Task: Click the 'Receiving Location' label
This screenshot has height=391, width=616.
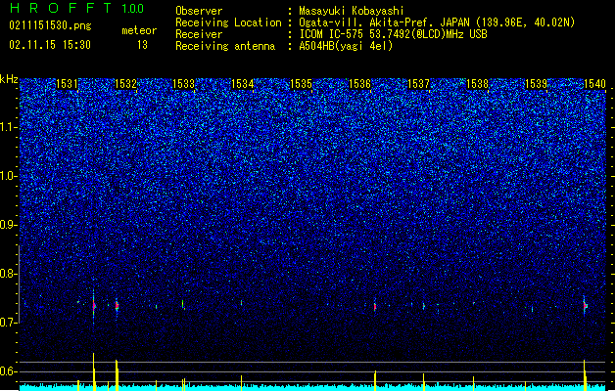Action: coord(228,22)
